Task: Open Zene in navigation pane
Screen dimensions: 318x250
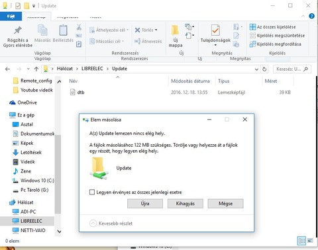Action: (x=22, y=171)
